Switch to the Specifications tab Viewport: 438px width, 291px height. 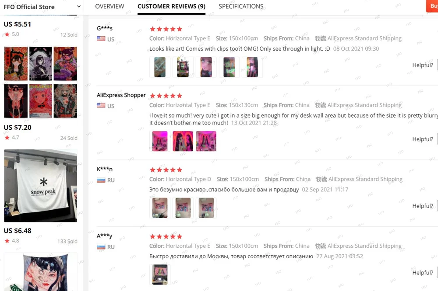pos(241,7)
